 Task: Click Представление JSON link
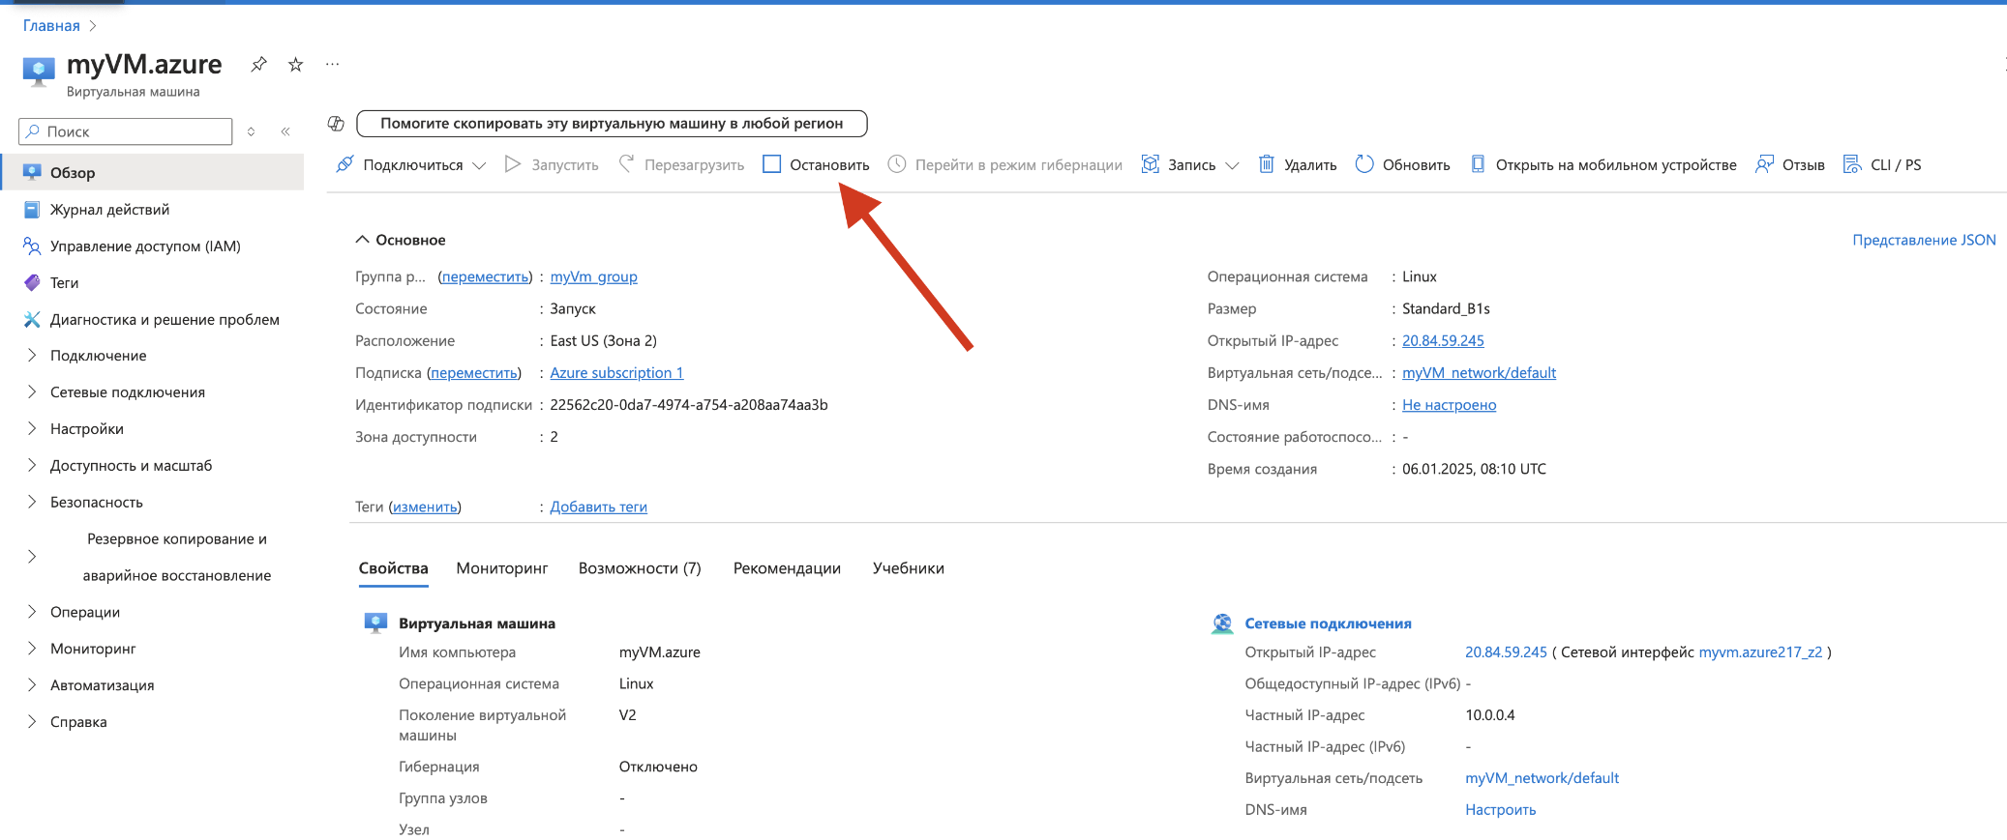pyautogui.click(x=1923, y=240)
